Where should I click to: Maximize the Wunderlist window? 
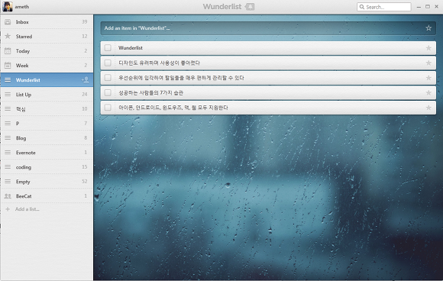428,7
